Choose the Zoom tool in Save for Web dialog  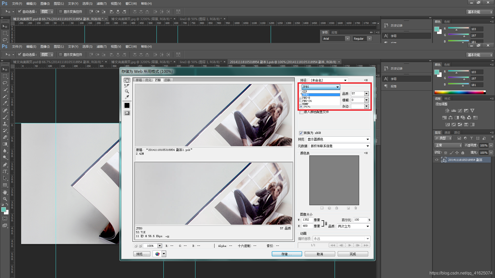[x=127, y=91]
